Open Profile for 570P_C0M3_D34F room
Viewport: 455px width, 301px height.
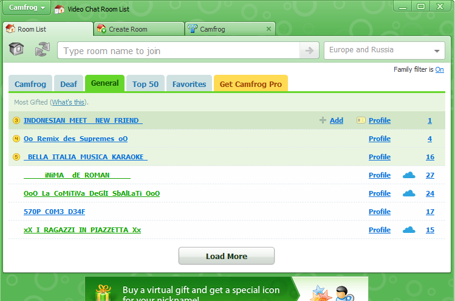[x=380, y=212]
